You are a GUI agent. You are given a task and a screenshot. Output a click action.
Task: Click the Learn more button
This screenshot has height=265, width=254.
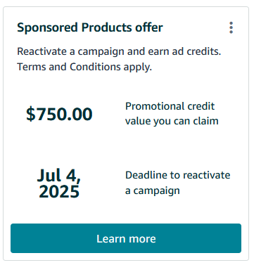click(x=126, y=238)
